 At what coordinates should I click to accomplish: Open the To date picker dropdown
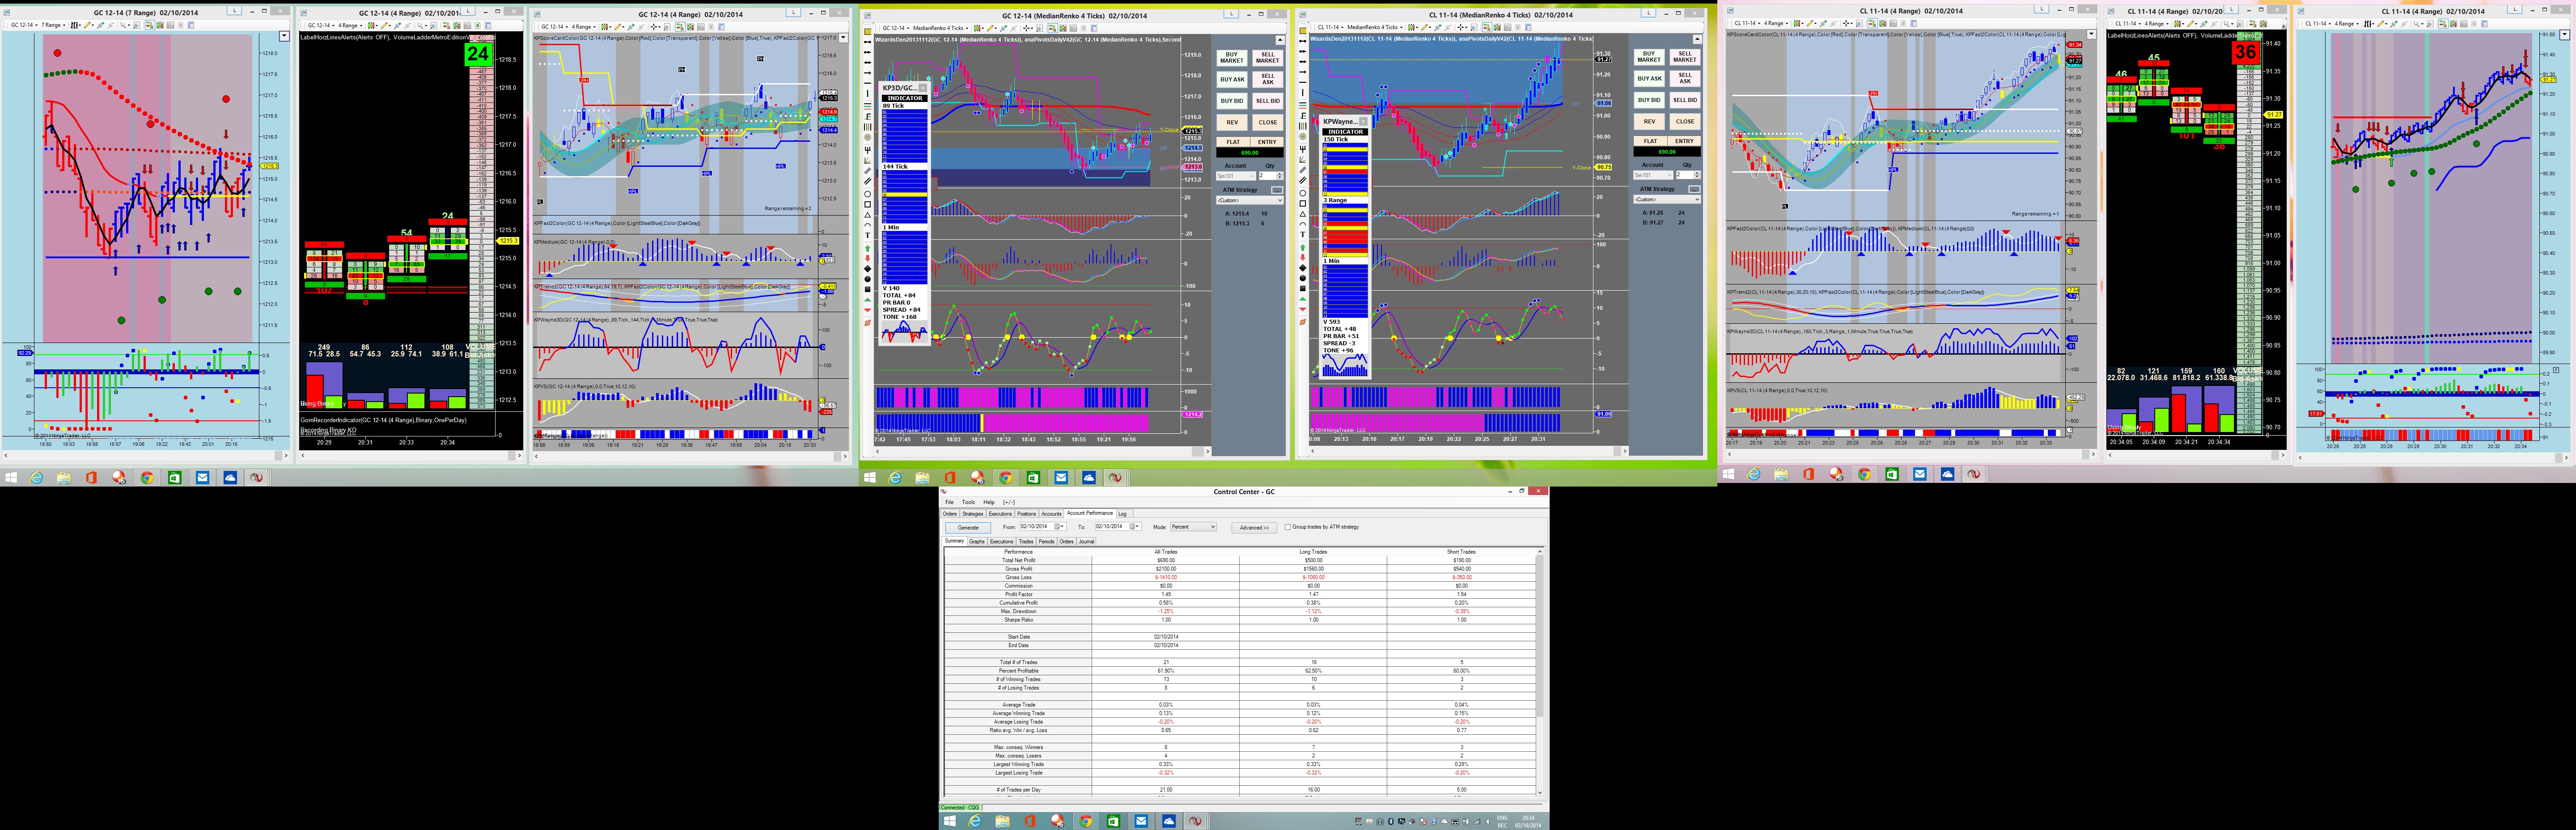click(1134, 527)
